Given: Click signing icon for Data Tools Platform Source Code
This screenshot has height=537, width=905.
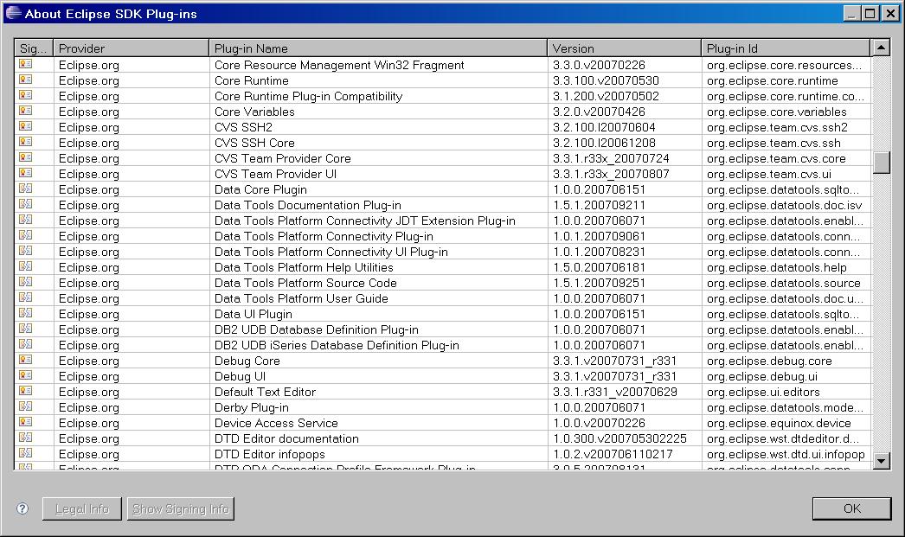Looking at the screenshot, I should [x=25, y=282].
